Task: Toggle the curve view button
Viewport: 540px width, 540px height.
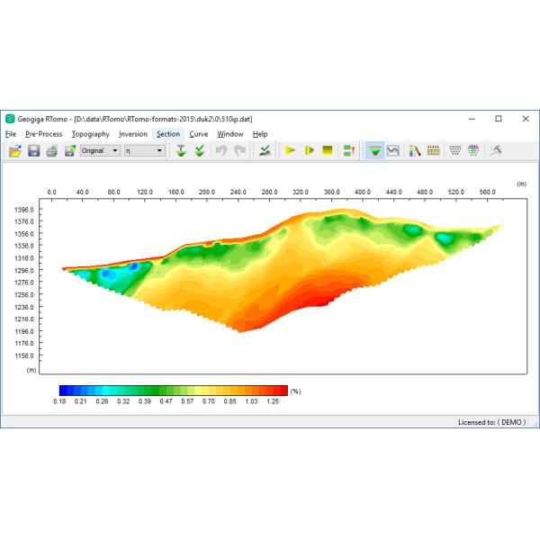Action: [393, 150]
